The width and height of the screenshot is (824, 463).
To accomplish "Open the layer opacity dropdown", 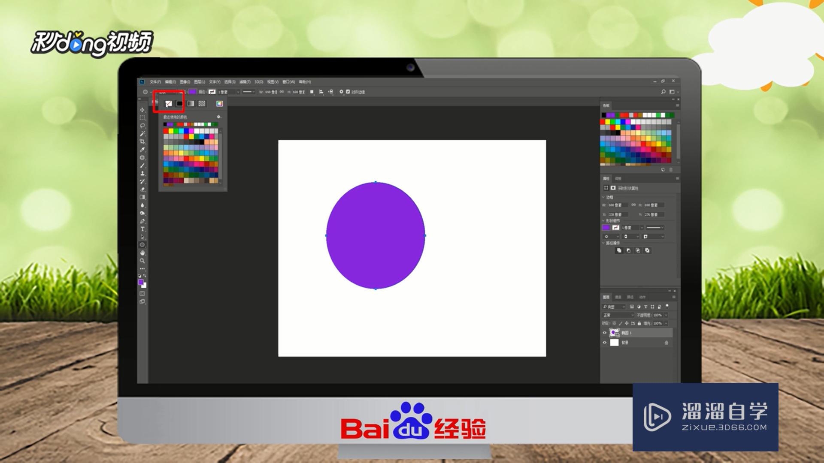I will [666, 315].
